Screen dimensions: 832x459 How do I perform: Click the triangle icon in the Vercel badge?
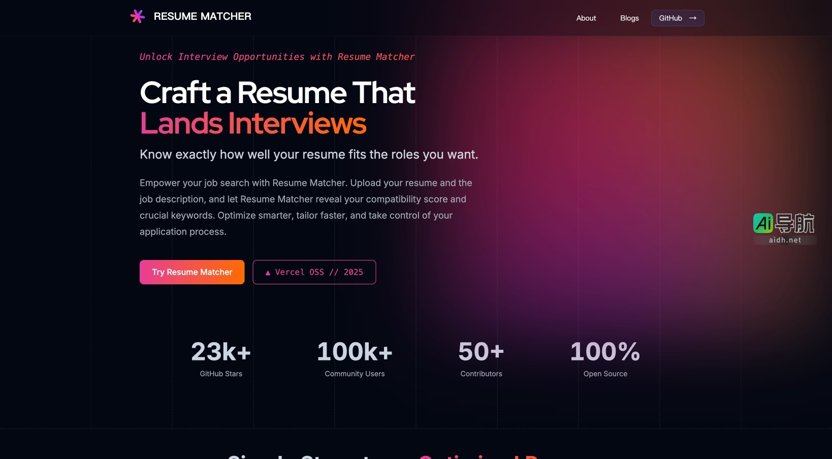pos(268,272)
